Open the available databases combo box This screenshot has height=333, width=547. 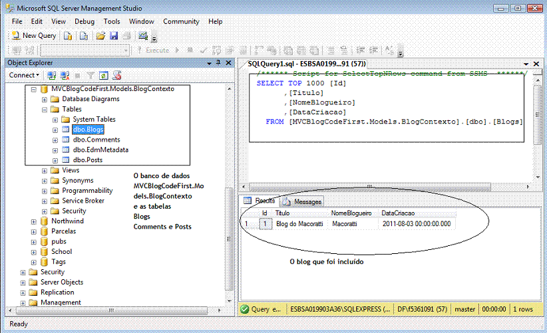85,51
